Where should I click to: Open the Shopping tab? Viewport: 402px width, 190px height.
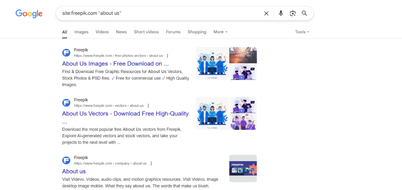click(x=197, y=32)
